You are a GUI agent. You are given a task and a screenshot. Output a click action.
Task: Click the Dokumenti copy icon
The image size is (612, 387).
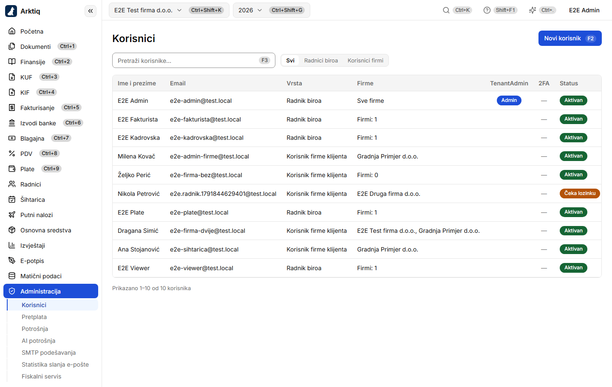pos(12,46)
